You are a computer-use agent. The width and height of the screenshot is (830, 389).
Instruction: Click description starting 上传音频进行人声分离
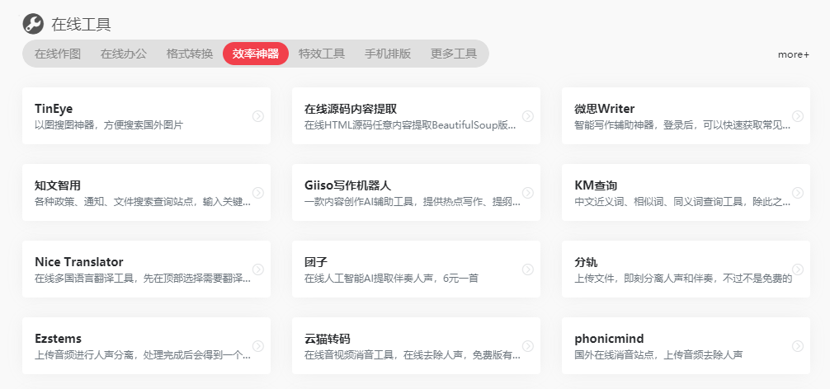(143, 355)
